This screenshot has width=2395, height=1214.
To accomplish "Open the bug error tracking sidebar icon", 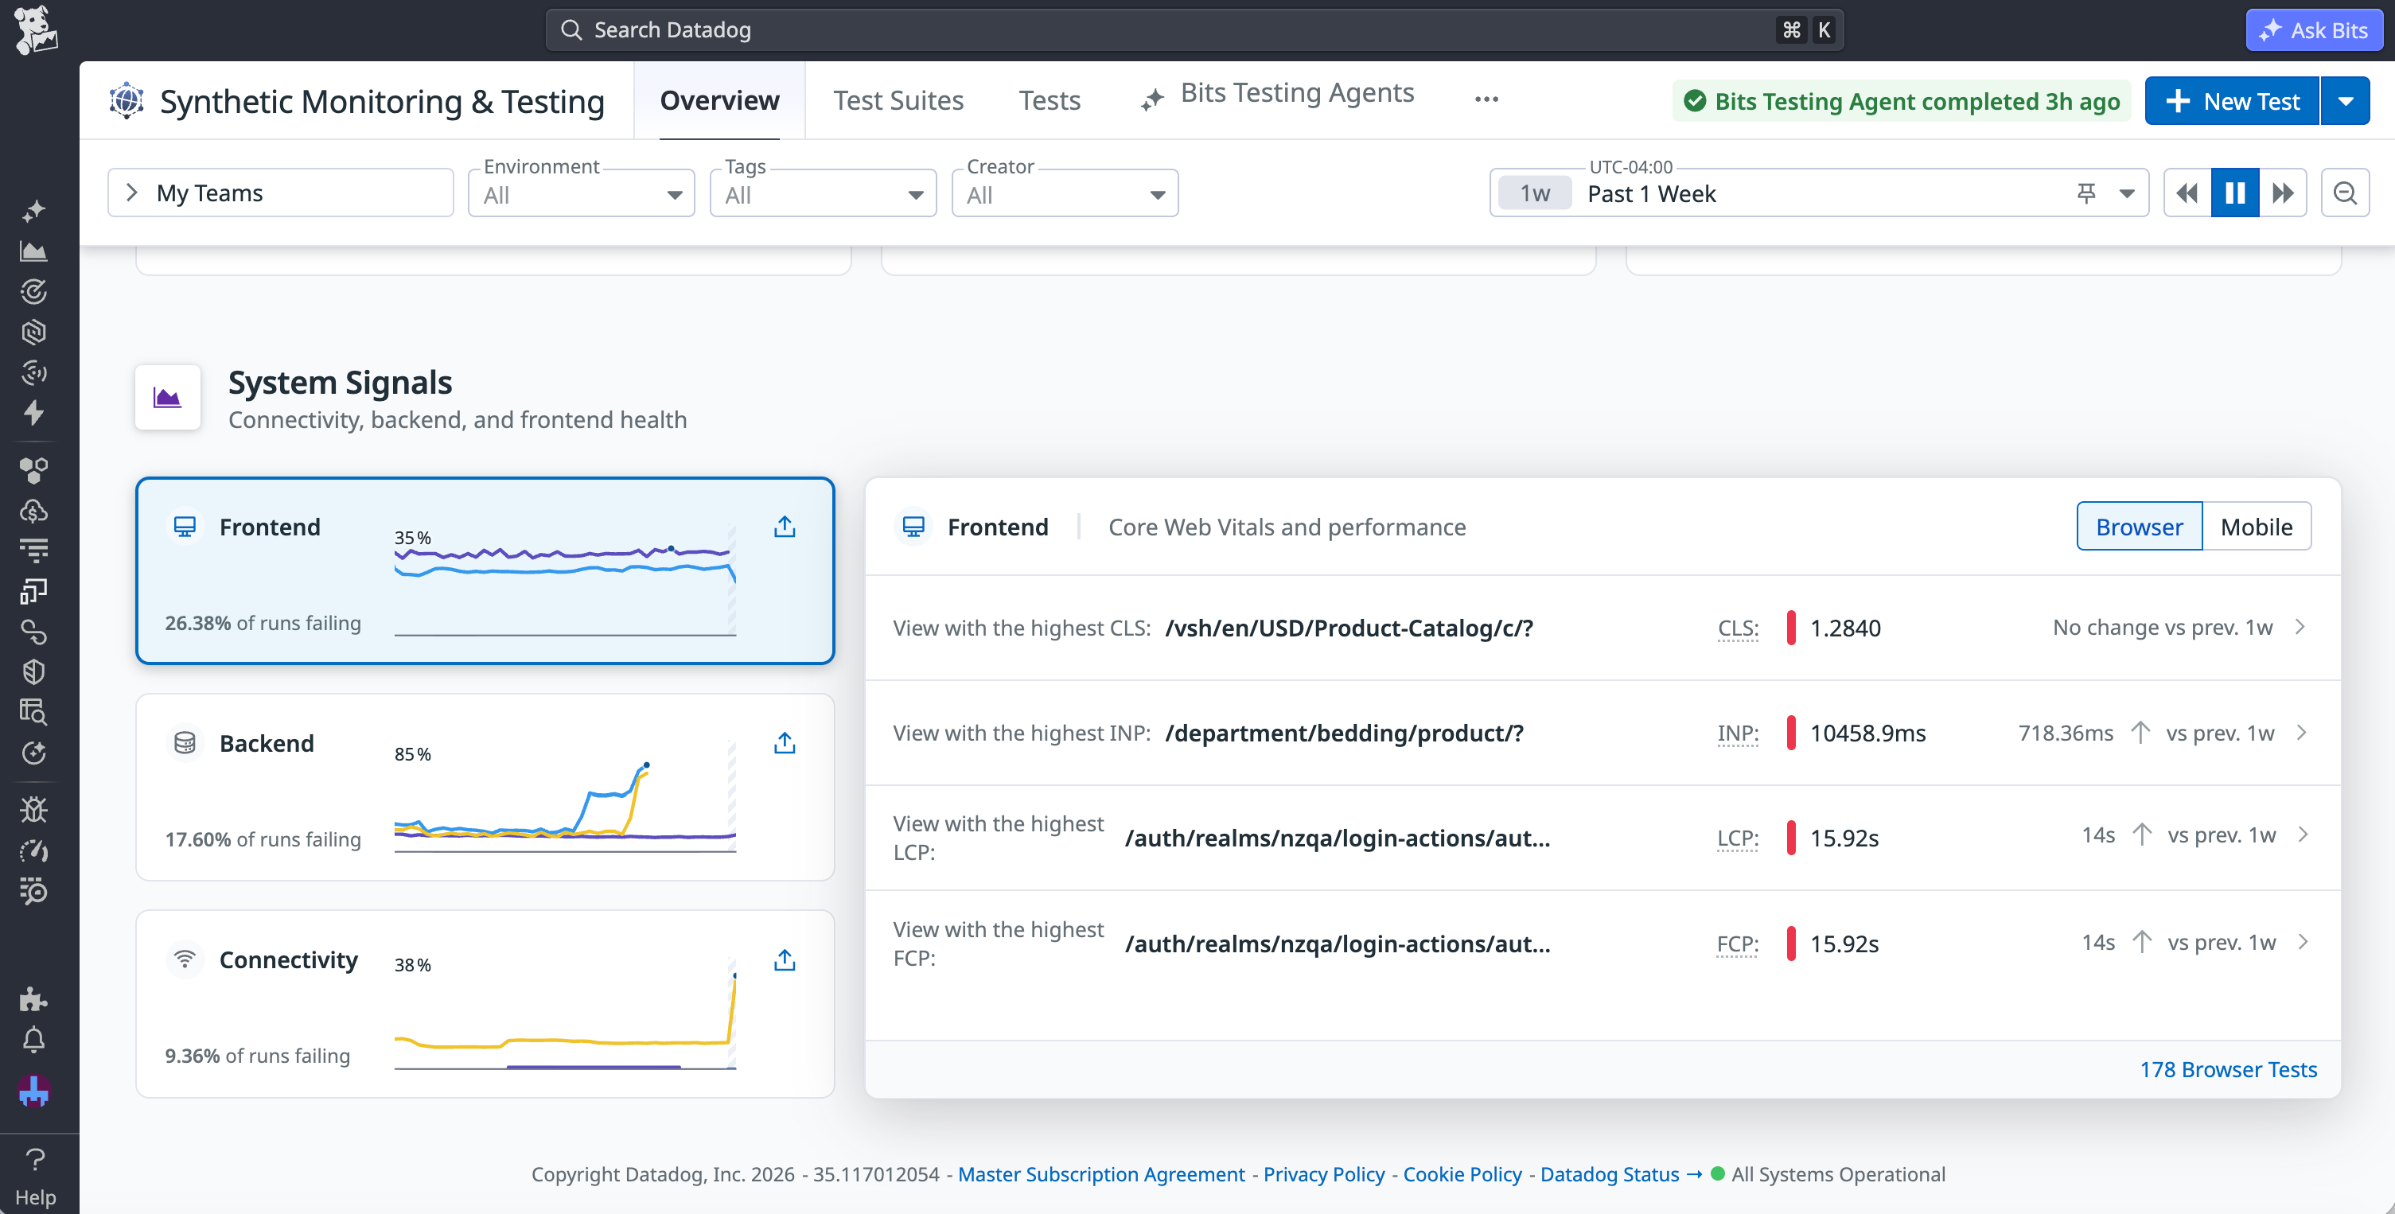I will [33, 810].
